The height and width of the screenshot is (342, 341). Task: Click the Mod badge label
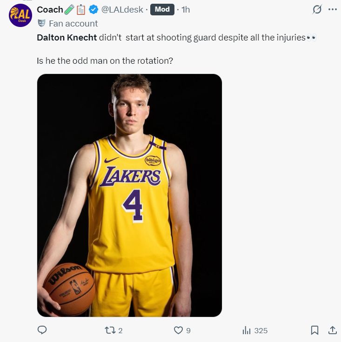point(162,9)
